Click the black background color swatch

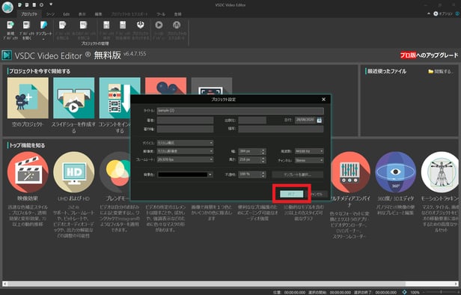click(183, 174)
